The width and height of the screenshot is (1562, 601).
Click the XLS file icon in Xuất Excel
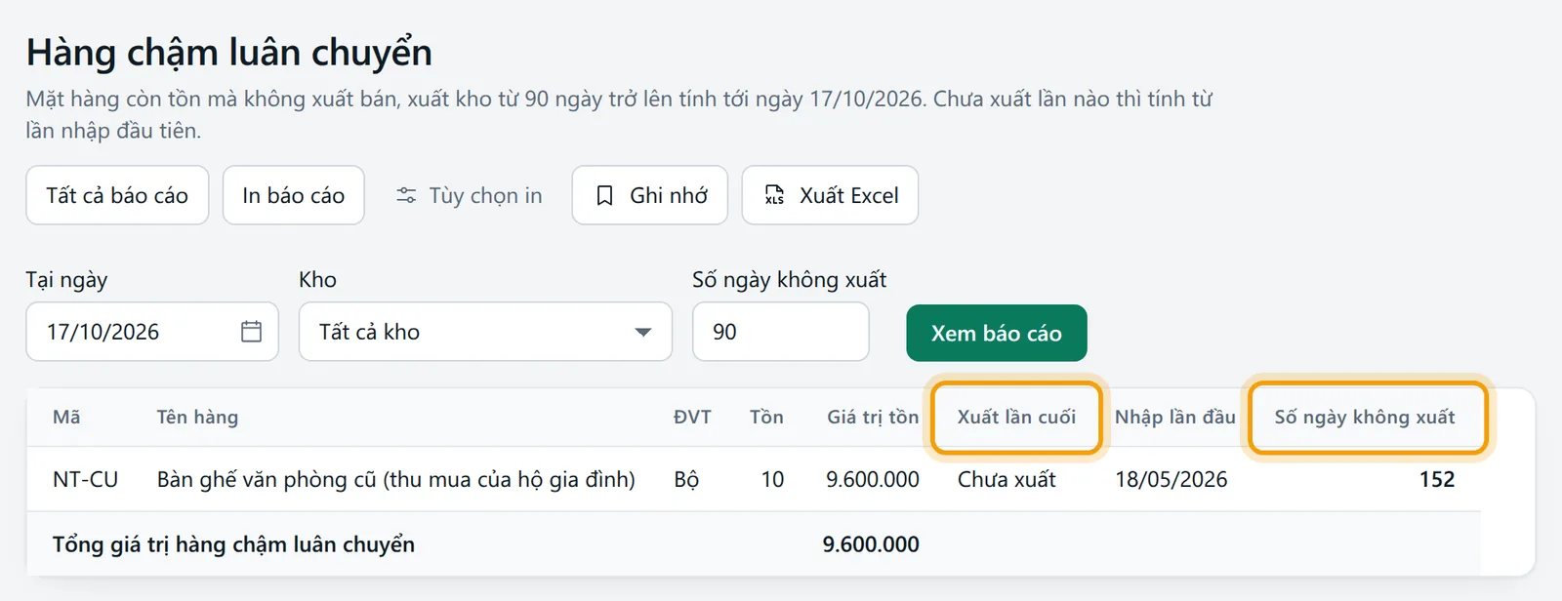coord(774,195)
